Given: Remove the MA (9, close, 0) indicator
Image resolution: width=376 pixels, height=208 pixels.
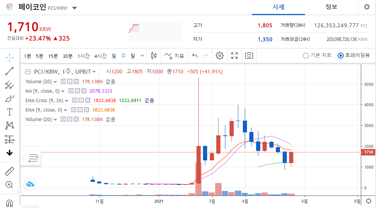Looking at the screenshot, I should pos(84,91).
